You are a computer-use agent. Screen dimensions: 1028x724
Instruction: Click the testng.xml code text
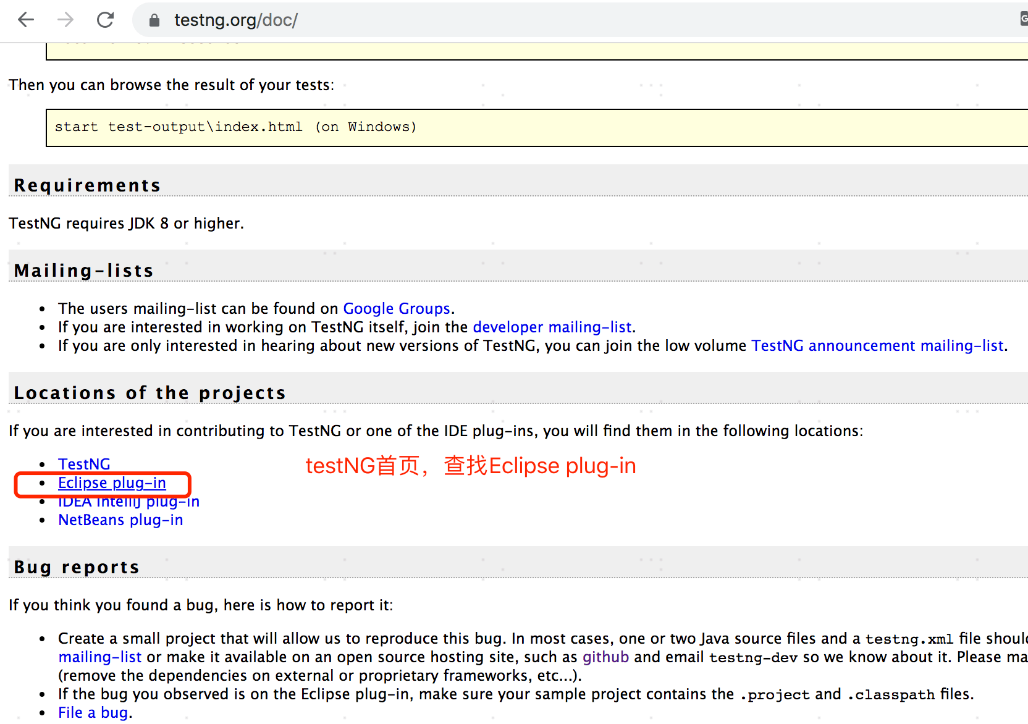point(909,639)
